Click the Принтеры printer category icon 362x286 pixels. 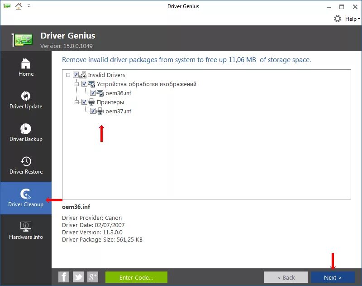point(91,102)
